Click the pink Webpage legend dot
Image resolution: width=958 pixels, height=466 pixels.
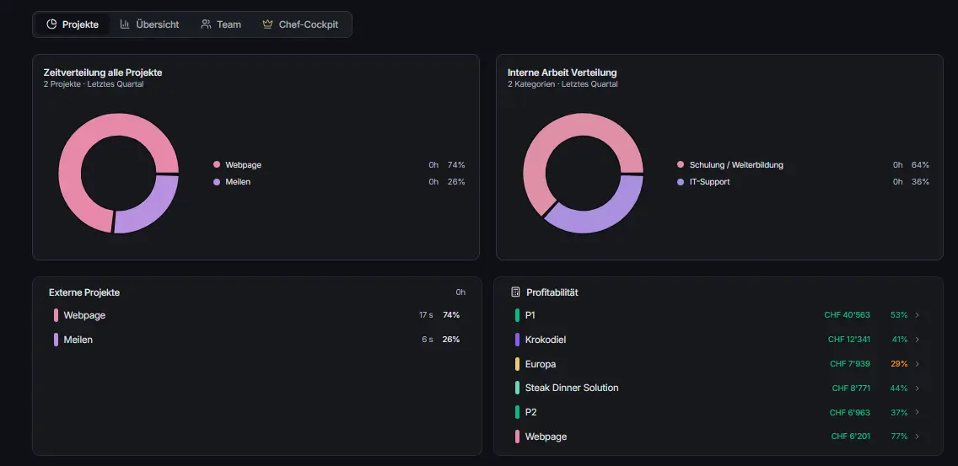pyautogui.click(x=216, y=165)
